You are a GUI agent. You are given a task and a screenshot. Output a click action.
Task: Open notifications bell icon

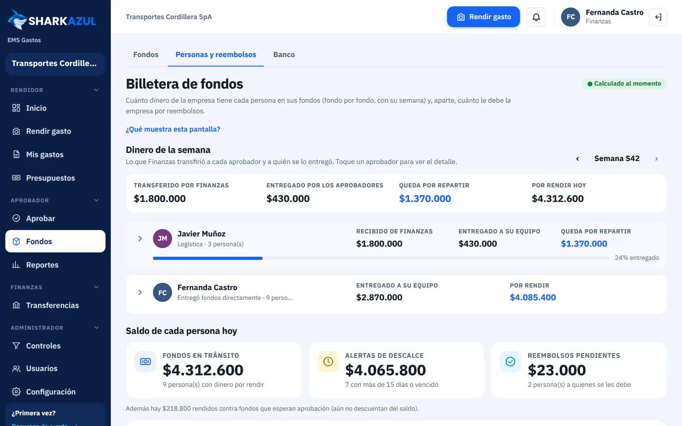536,17
